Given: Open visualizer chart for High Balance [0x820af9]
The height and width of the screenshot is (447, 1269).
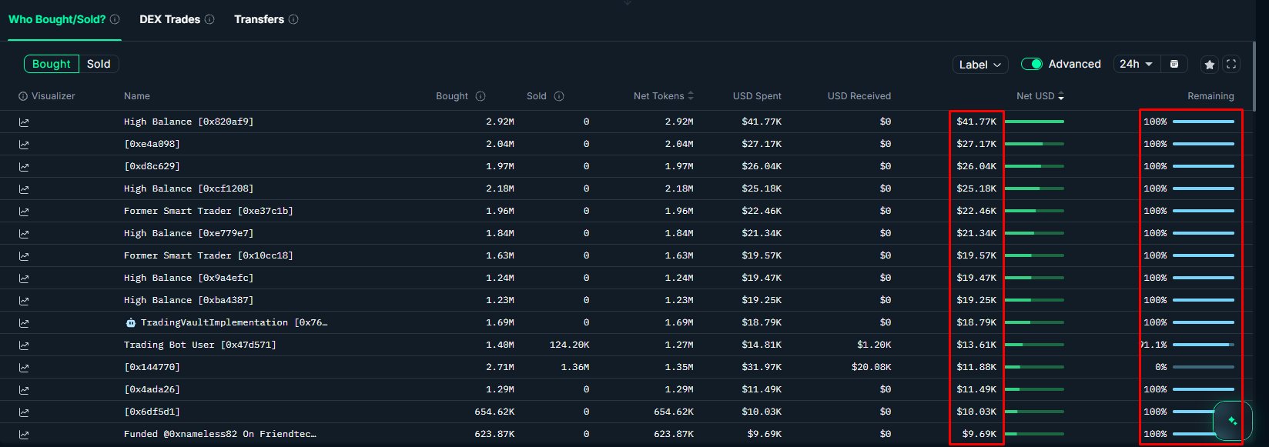Looking at the screenshot, I should tap(24, 122).
